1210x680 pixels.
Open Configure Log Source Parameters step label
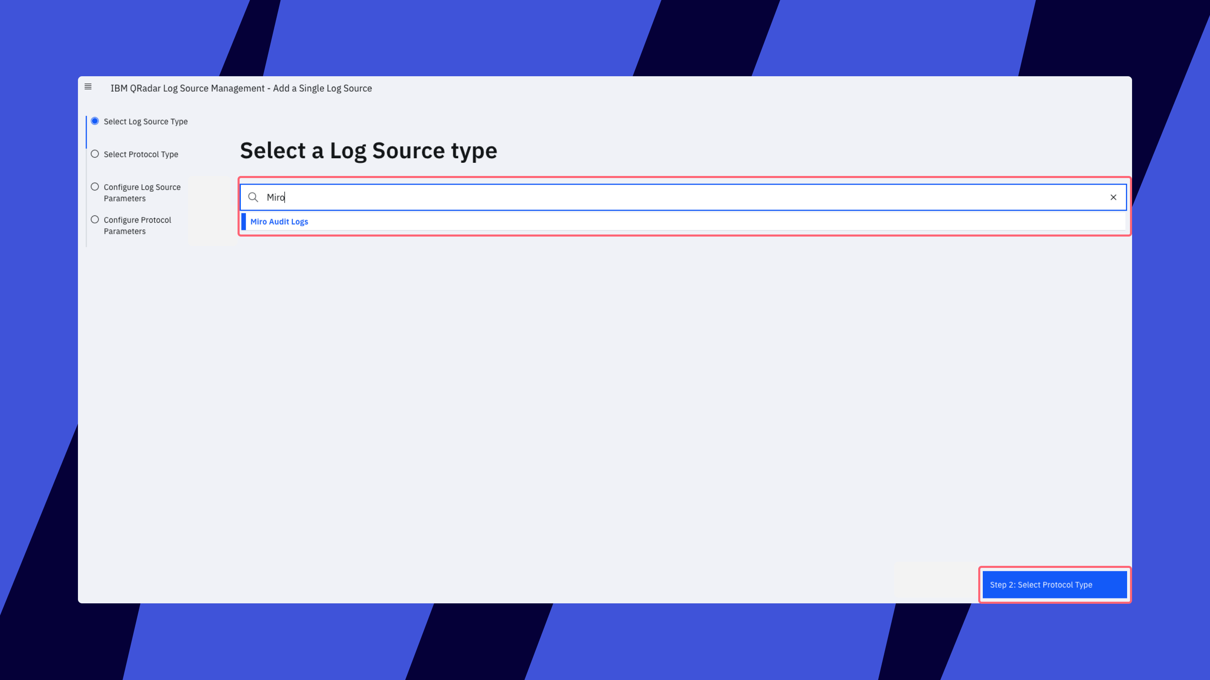tap(142, 192)
